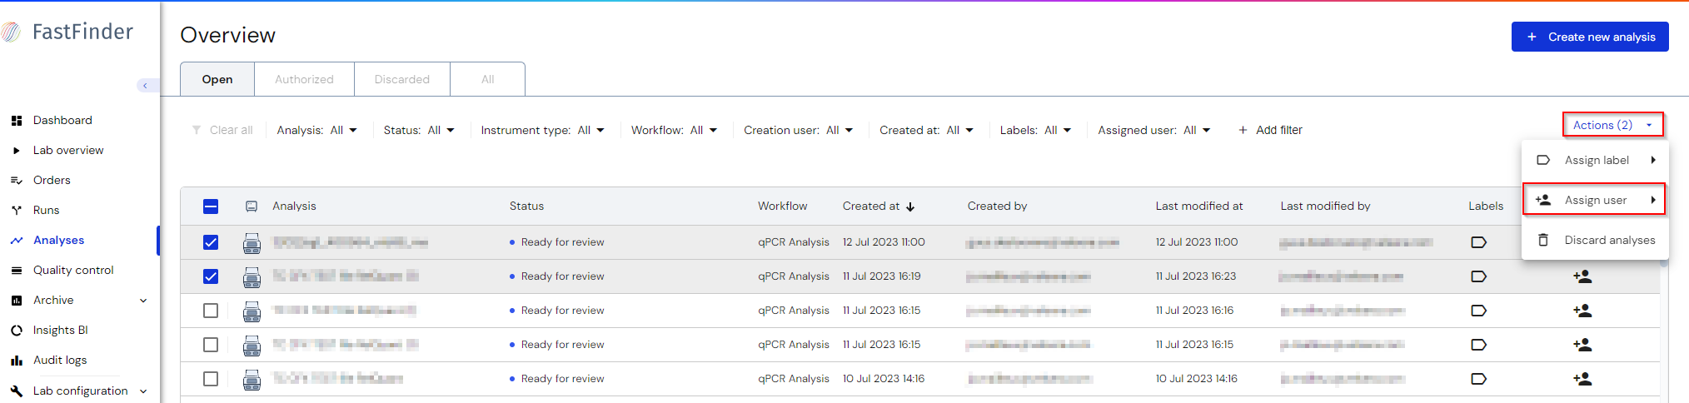Switch to the Discarded tab
Viewport: 1689px width, 403px height.
[402, 79]
